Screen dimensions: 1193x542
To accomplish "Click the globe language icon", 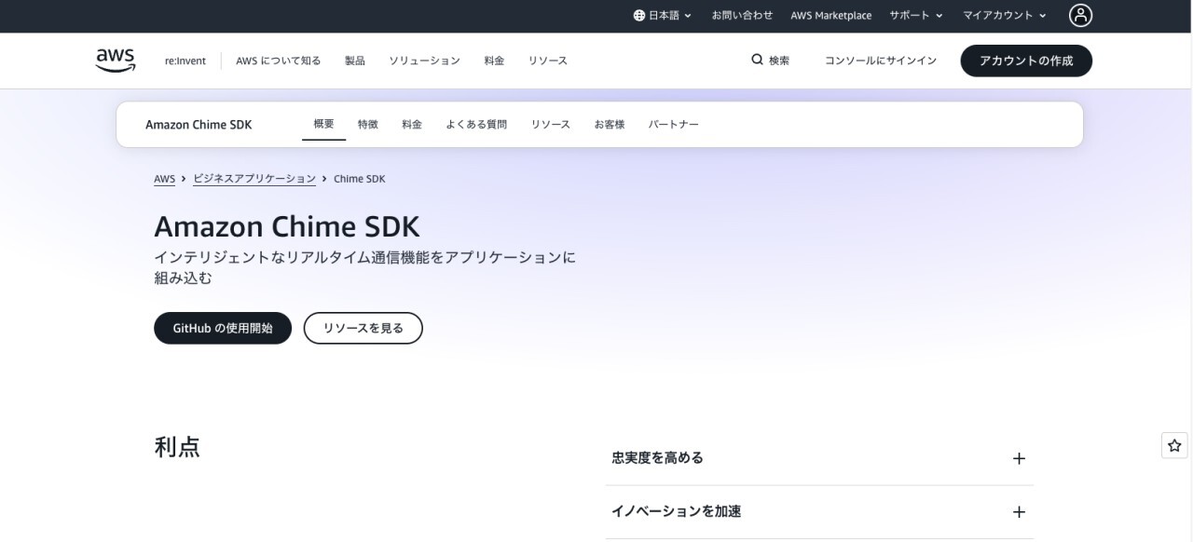I will 638,15.
